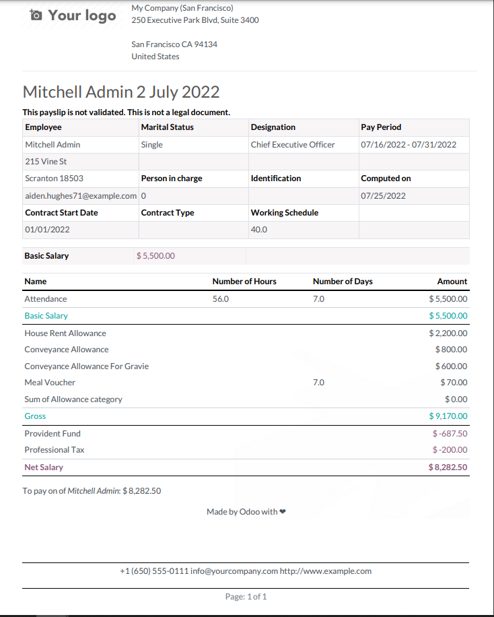Image resolution: width=494 pixels, height=617 pixels.
Task: Click the Attendance row days value '7.0'
Action: point(318,299)
